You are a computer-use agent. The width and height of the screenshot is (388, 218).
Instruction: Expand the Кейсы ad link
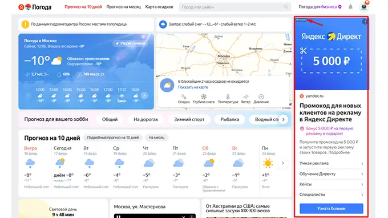pos(332,184)
